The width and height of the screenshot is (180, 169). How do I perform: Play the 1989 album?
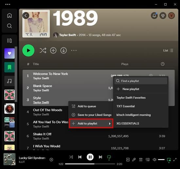(28, 50)
